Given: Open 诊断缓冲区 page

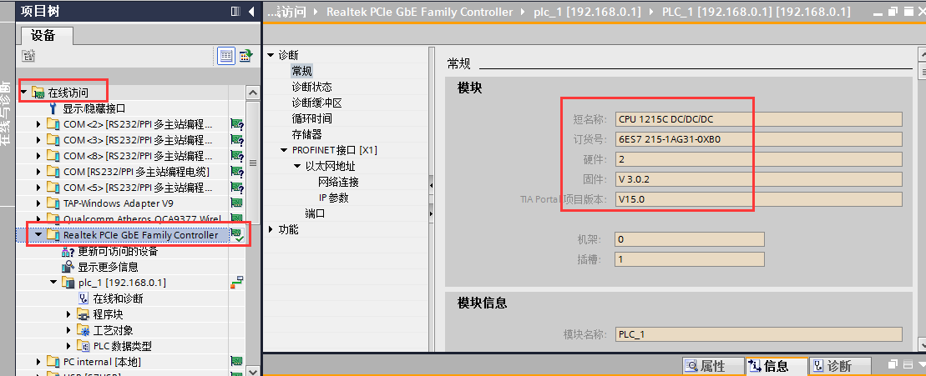Looking at the screenshot, I should pos(317,103).
